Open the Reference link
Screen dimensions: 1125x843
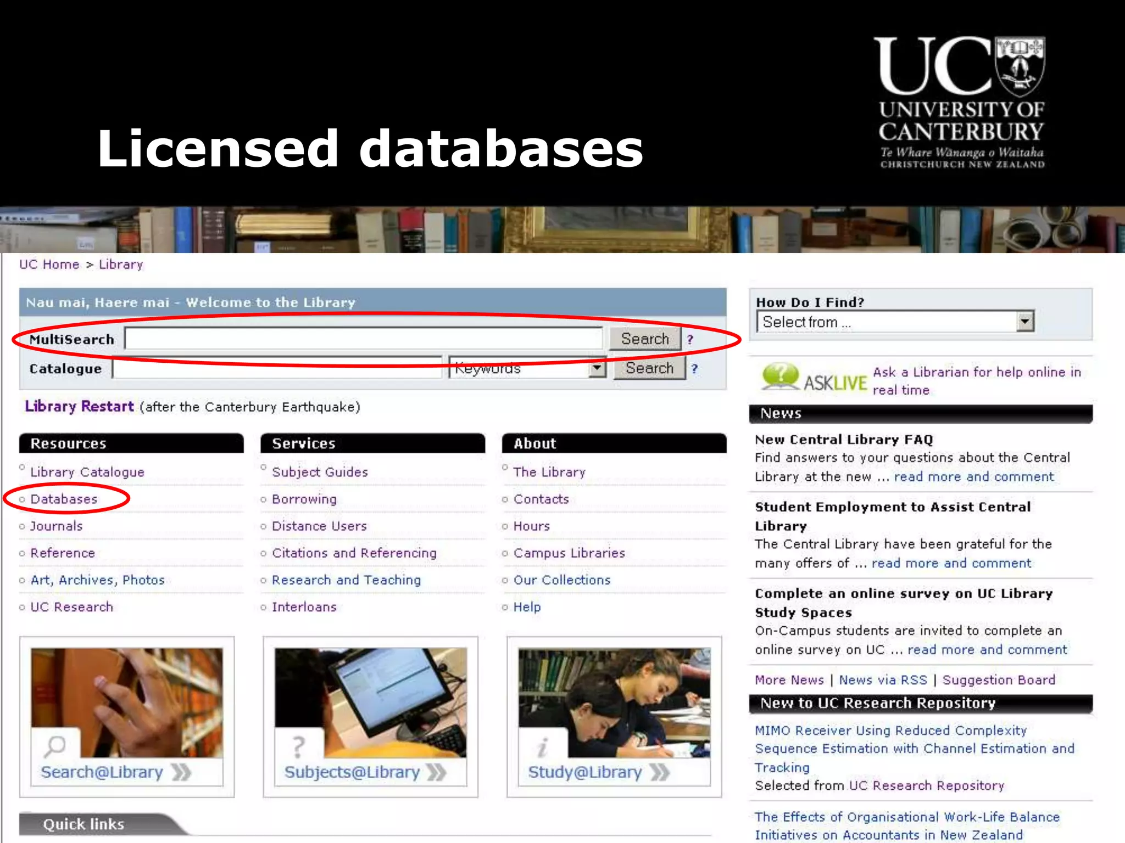63,553
